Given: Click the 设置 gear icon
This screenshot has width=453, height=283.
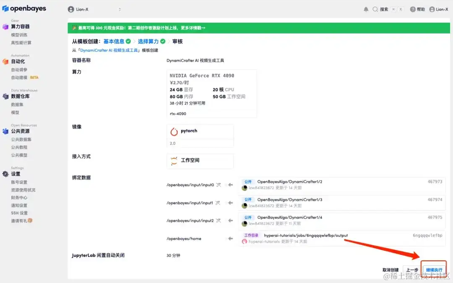Looking at the screenshot, I should [5, 174].
